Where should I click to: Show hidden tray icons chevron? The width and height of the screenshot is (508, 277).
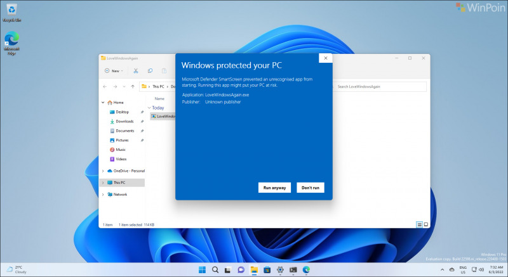click(442, 269)
